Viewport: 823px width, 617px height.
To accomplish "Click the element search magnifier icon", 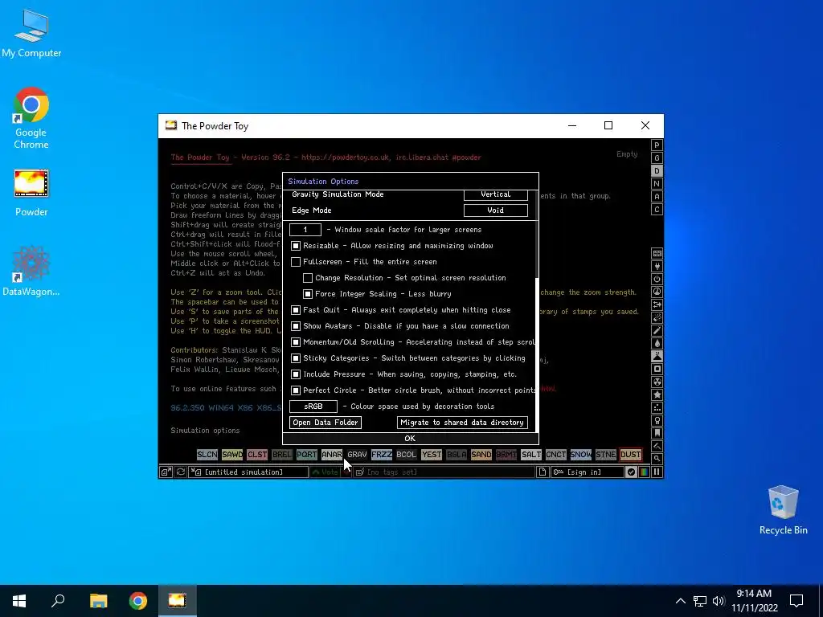I will pyautogui.click(x=657, y=459).
